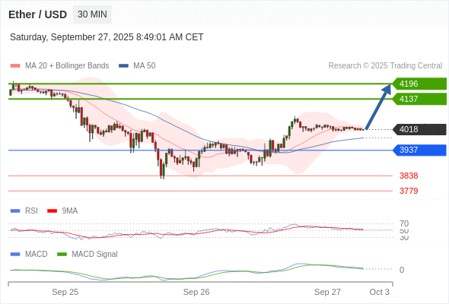
Task: Click the Sep 27 date axis label
Action: 327,292
